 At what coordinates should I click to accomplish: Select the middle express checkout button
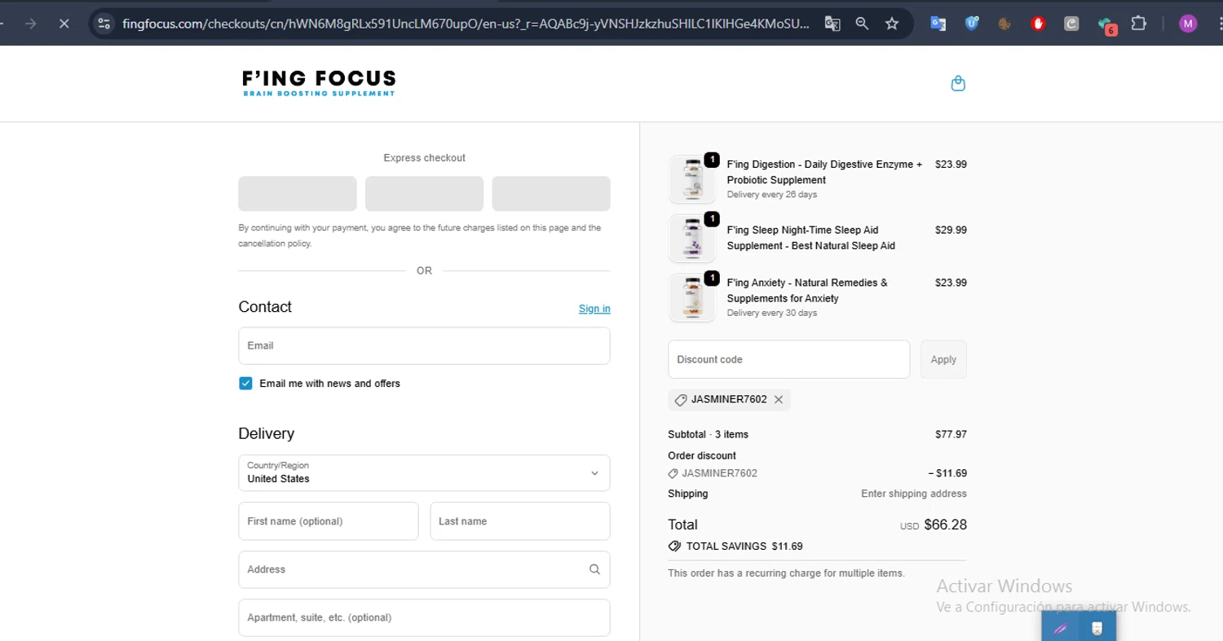(x=424, y=194)
